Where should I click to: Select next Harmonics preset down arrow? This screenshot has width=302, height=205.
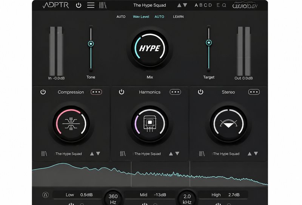(177, 154)
